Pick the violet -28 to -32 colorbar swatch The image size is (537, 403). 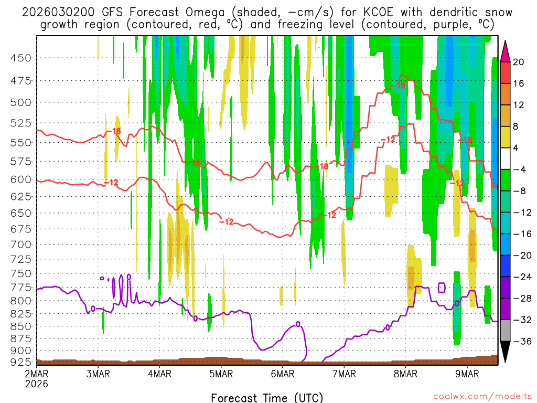[505, 309]
